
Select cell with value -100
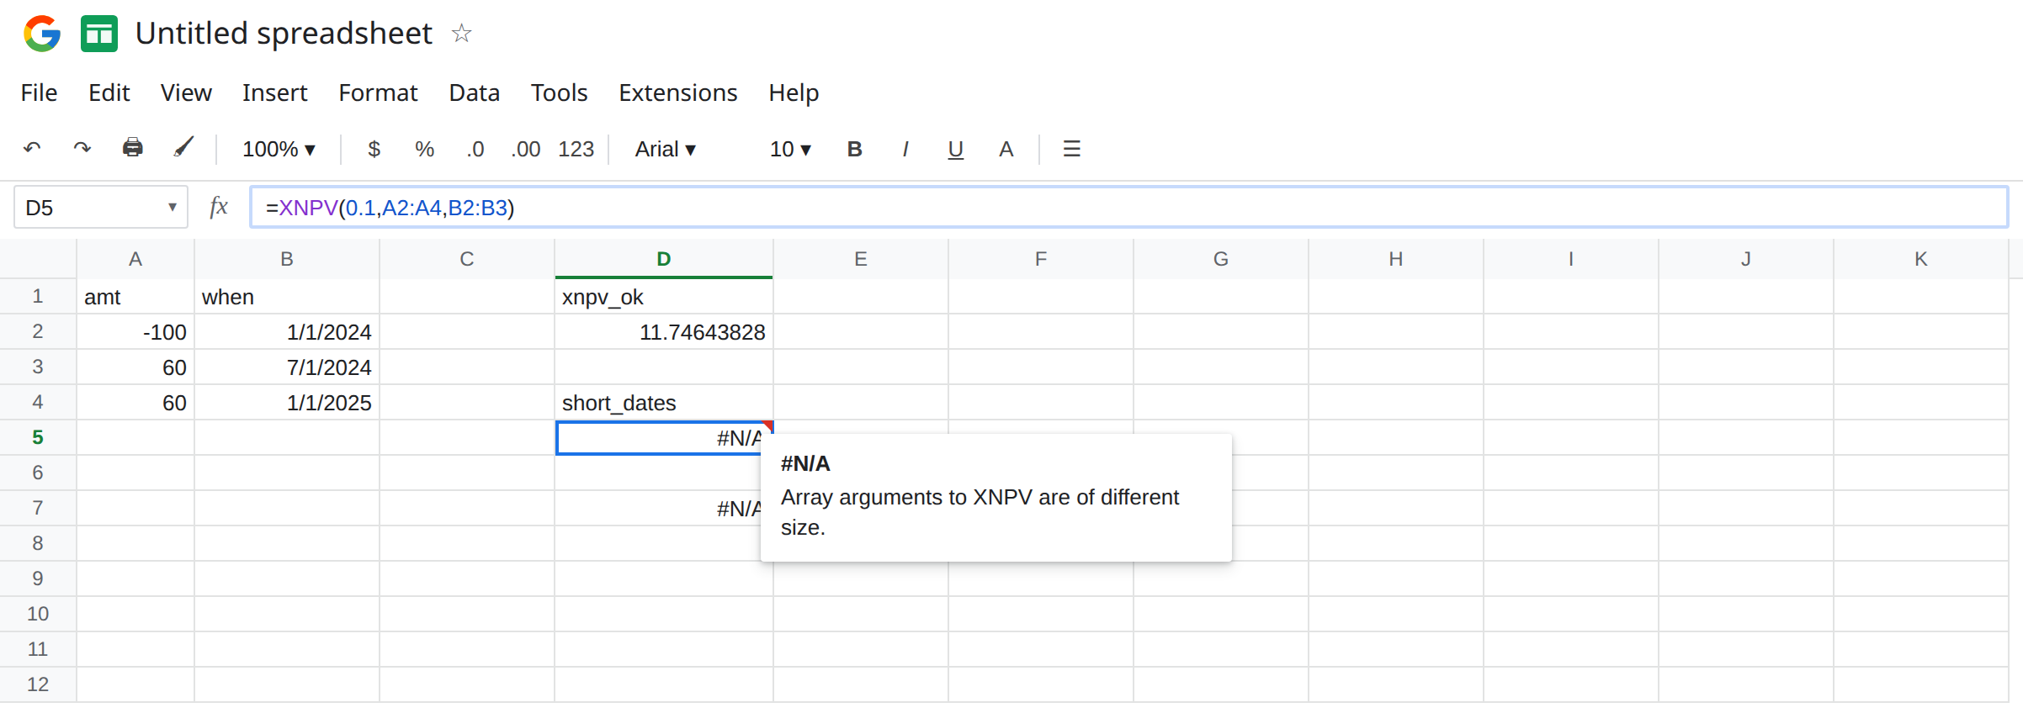pyautogui.click(x=135, y=332)
